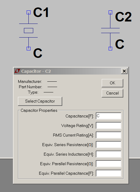Open the Select Capacitor chooser

40,101
